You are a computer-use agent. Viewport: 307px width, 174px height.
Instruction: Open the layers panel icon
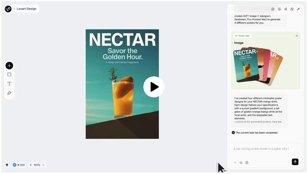tap(7, 165)
